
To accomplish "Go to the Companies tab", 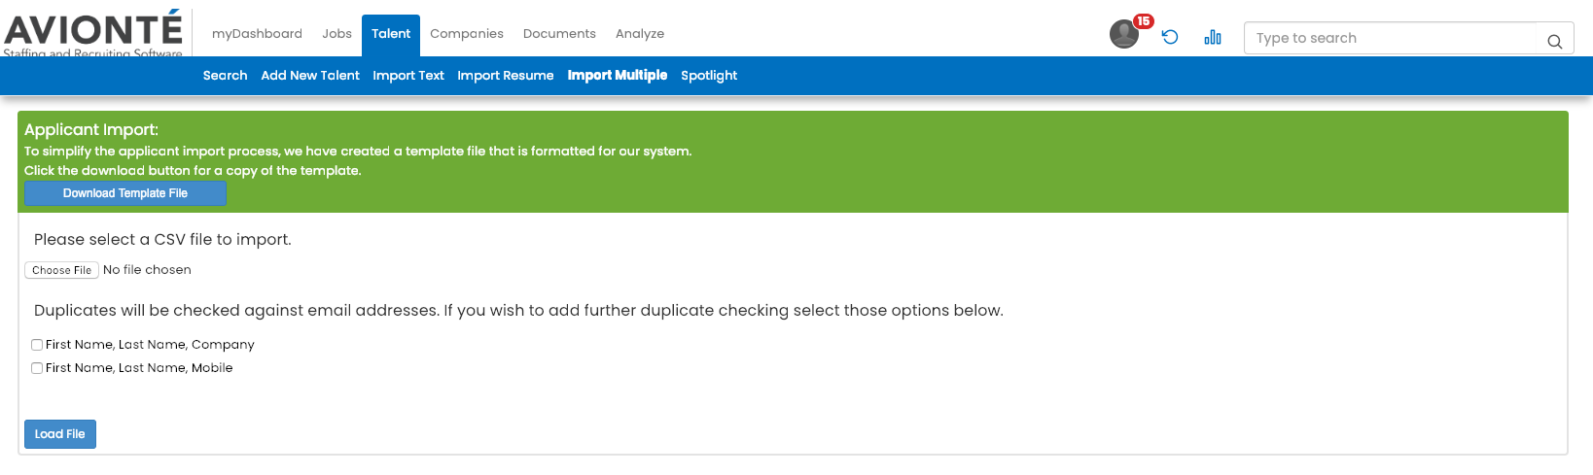I will pos(467,34).
